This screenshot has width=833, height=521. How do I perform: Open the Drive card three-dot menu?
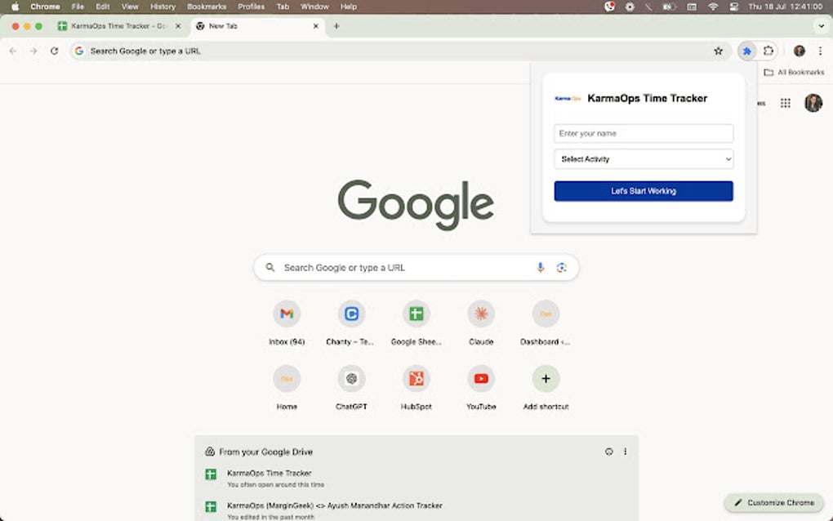(x=625, y=451)
